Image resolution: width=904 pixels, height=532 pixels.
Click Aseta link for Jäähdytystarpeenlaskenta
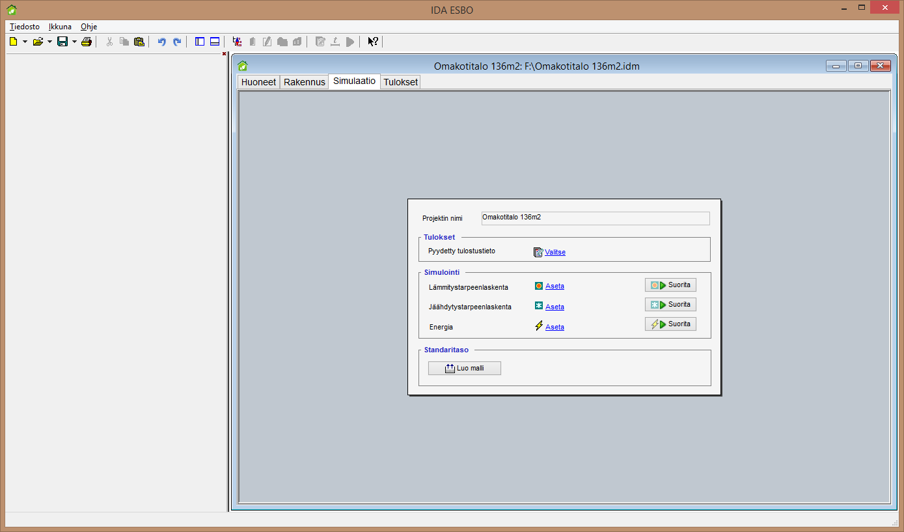coord(555,307)
